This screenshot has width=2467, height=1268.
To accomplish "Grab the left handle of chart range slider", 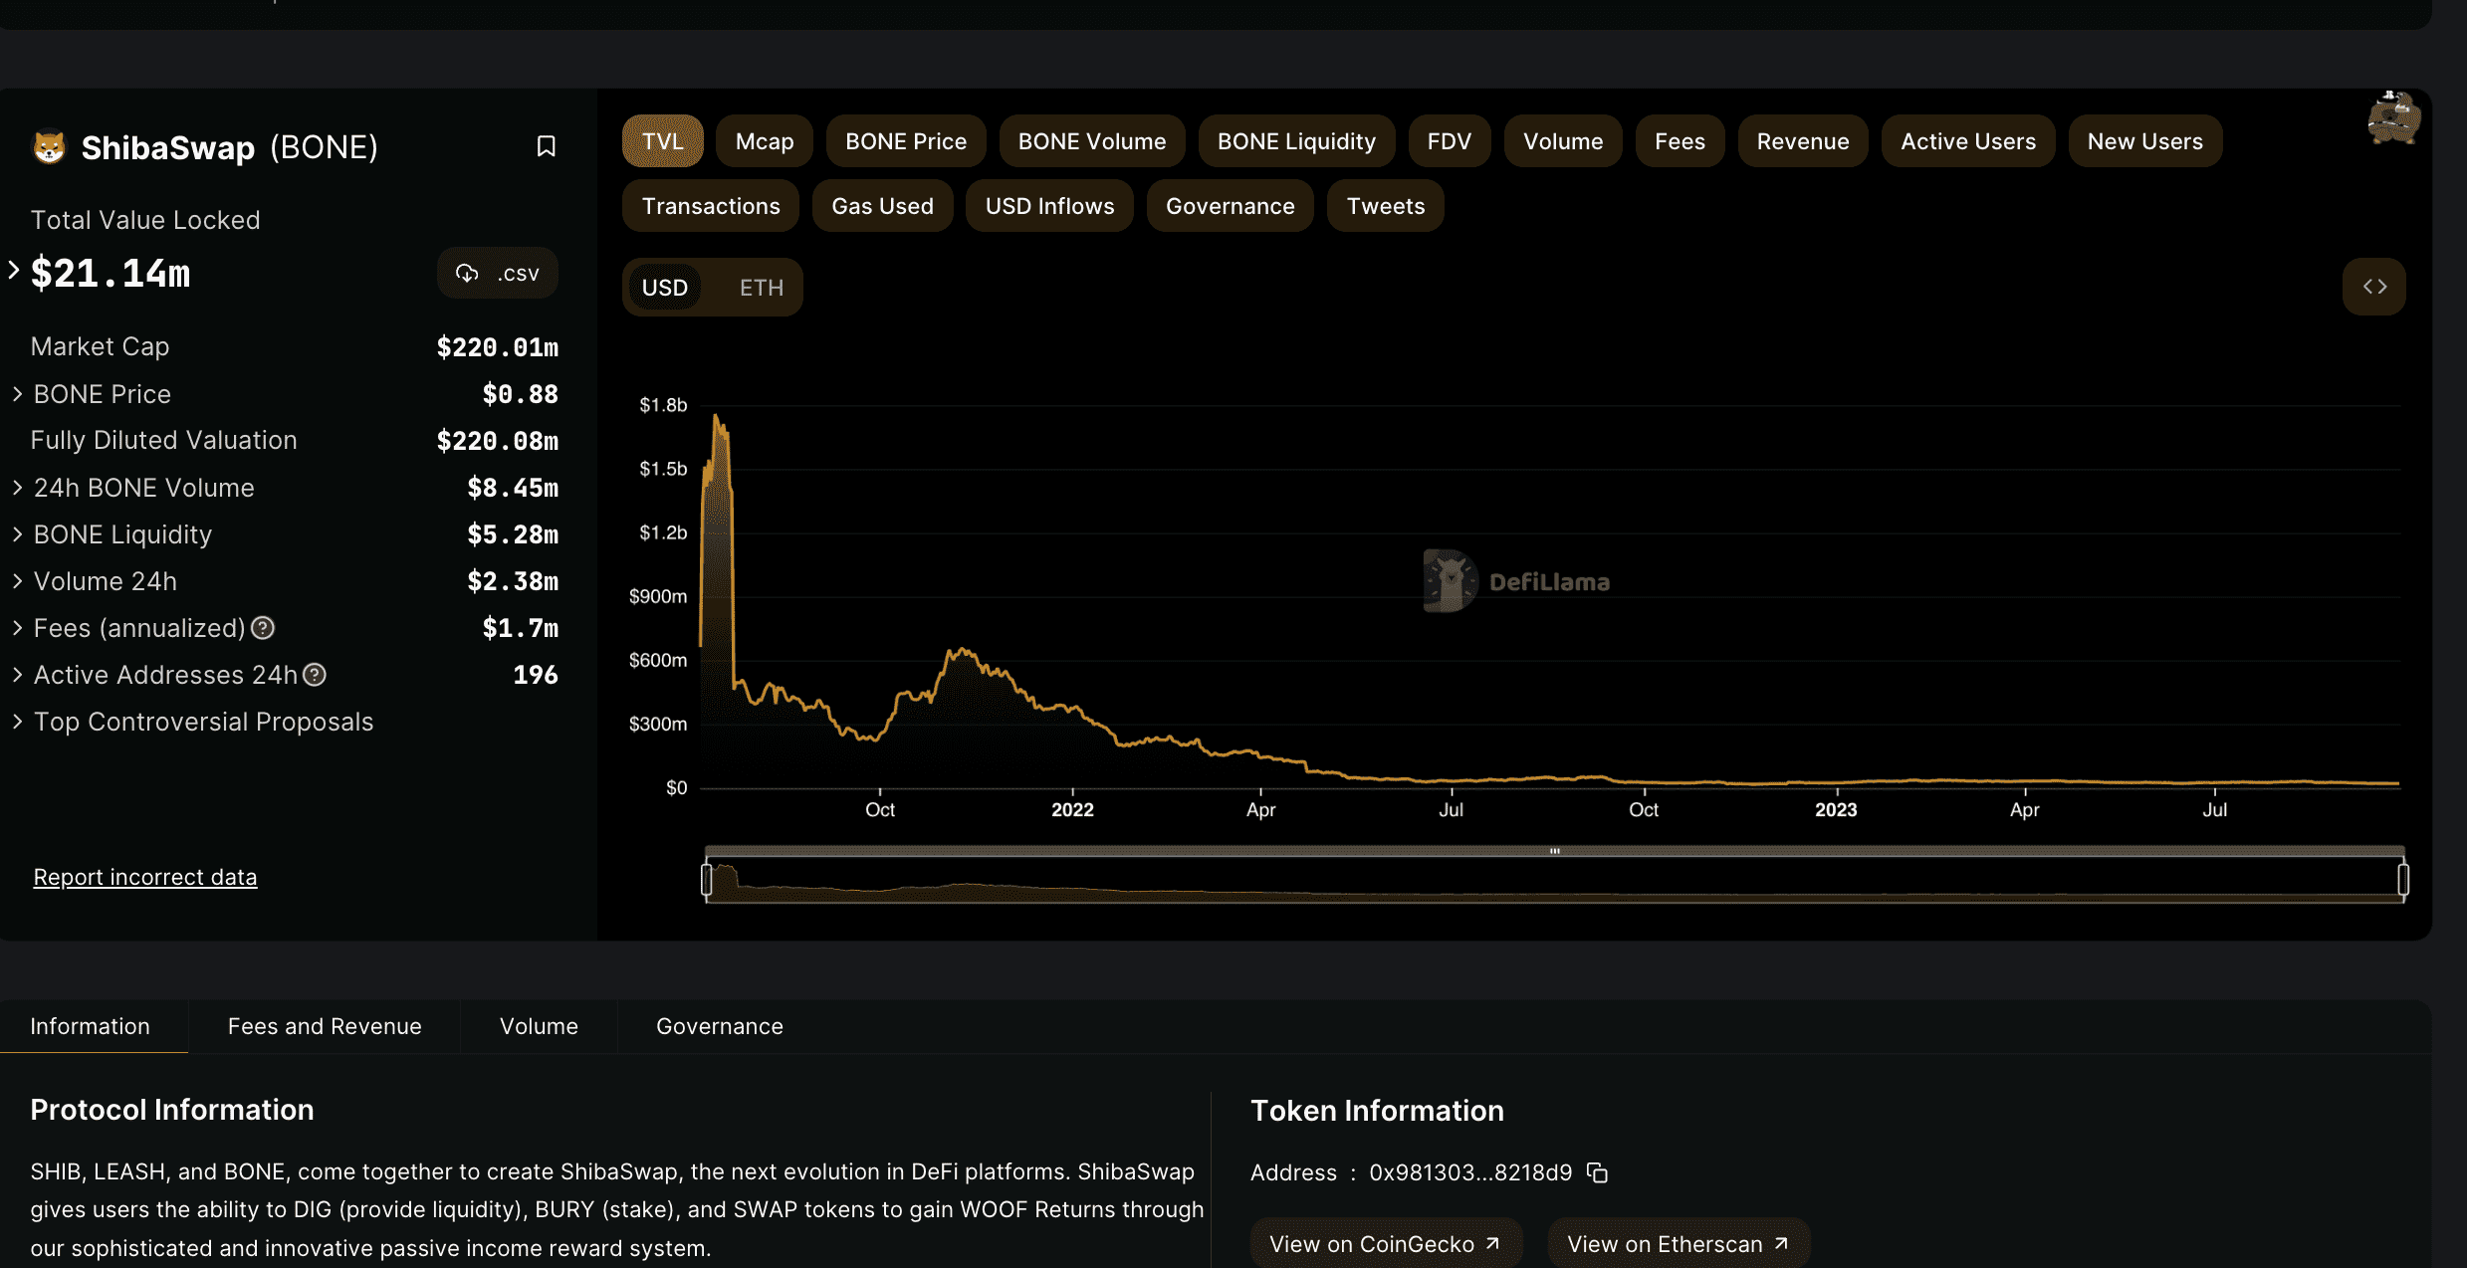I will pos(707,879).
